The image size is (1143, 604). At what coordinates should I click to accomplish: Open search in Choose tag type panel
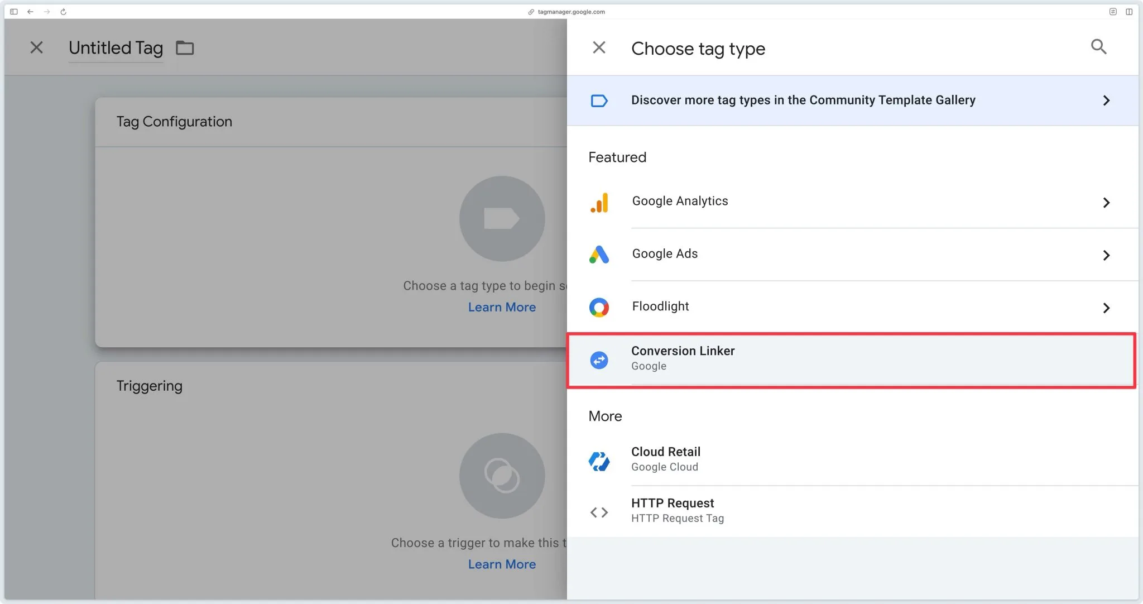pos(1098,47)
